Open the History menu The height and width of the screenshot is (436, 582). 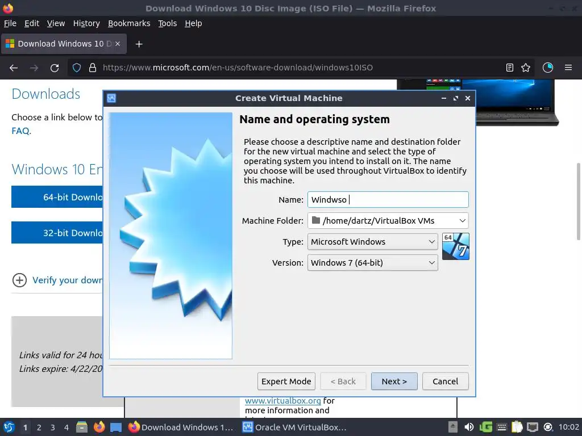[x=86, y=23]
